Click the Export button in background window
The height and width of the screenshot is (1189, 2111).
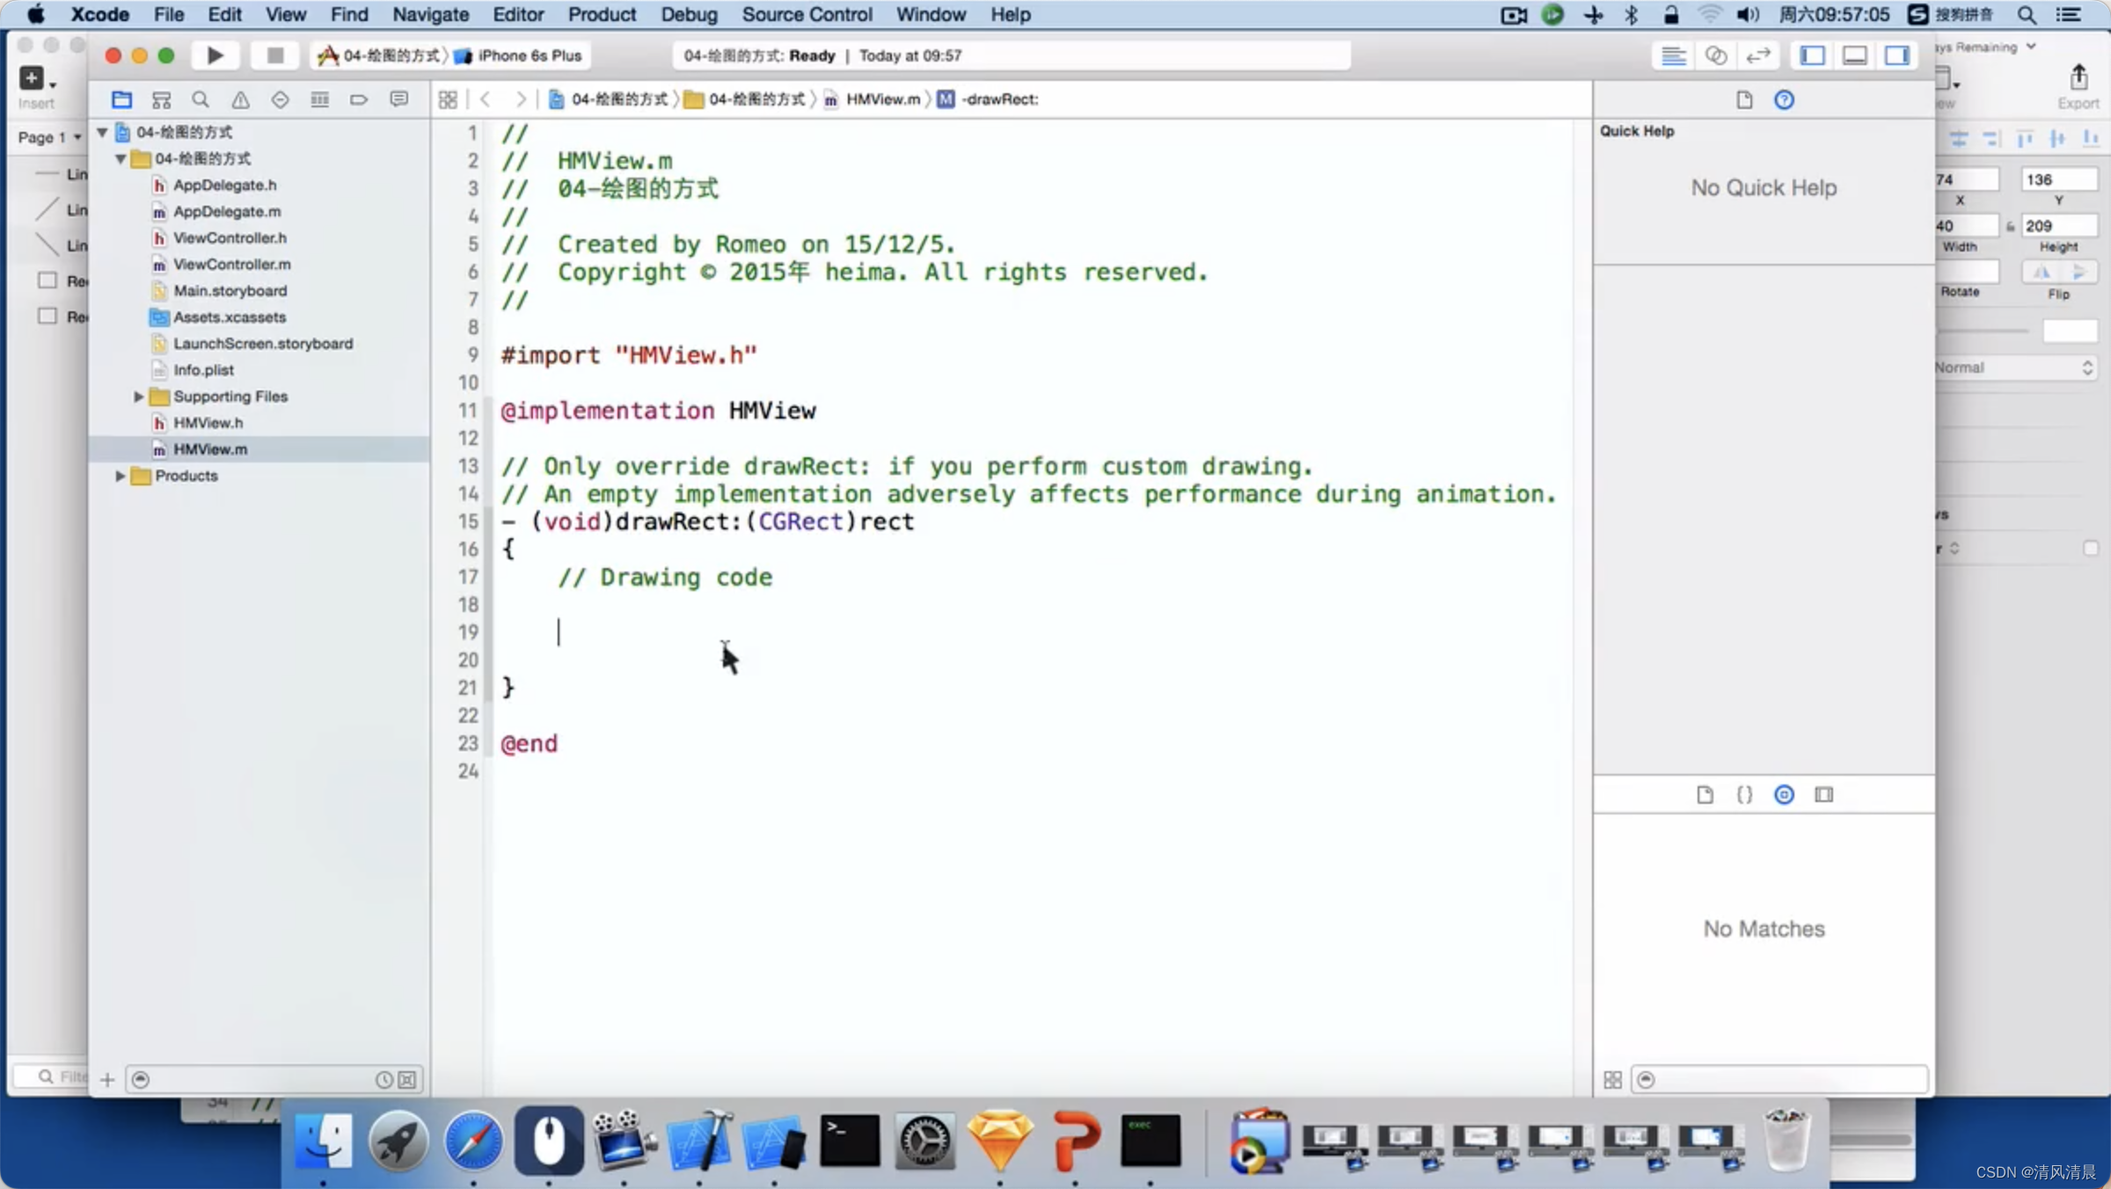(x=2078, y=86)
